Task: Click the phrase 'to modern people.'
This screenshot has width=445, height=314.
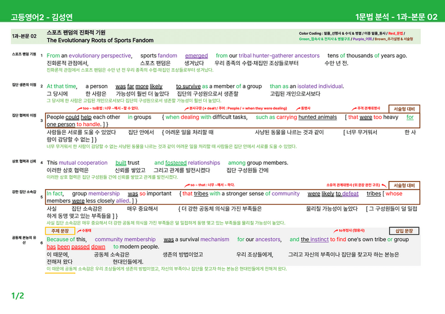Action: (x=136, y=247)
